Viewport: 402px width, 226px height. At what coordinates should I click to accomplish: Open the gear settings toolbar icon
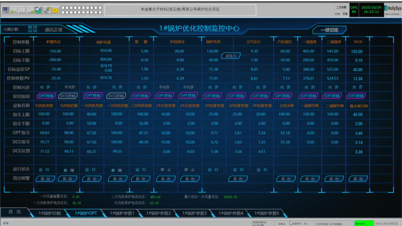47,10
